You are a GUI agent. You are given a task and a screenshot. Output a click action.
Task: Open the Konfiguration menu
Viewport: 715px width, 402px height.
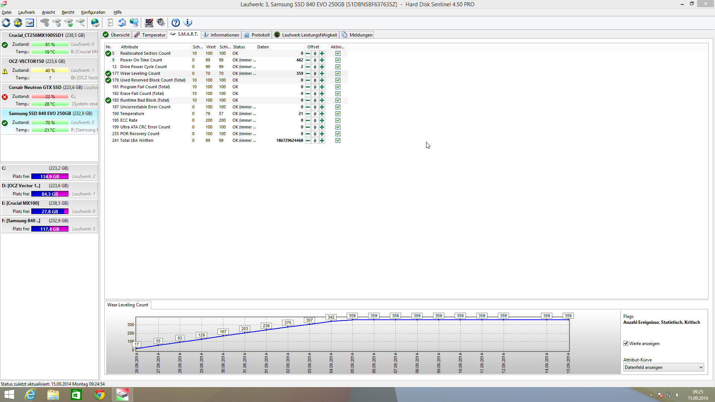point(93,12)
